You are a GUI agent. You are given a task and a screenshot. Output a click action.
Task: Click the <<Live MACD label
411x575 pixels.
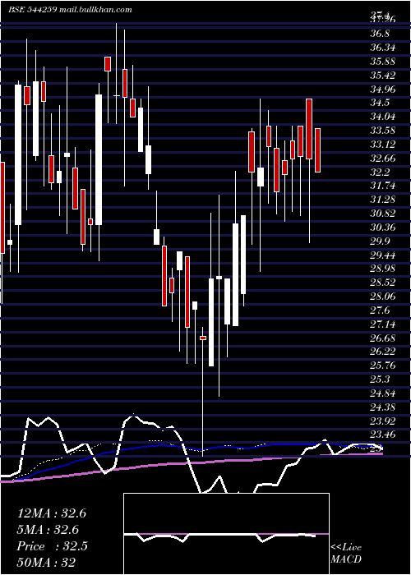click(x=346, y=553)
